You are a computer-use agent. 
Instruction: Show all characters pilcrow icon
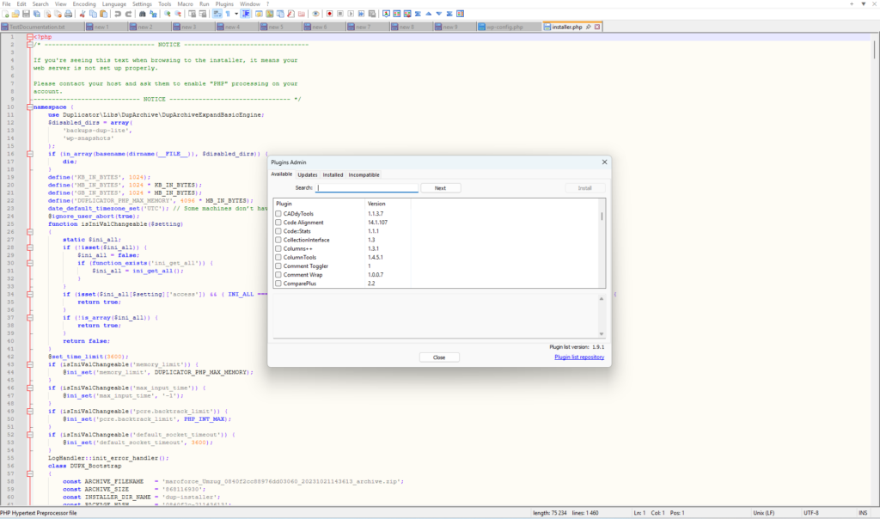(x=227, y=14)
